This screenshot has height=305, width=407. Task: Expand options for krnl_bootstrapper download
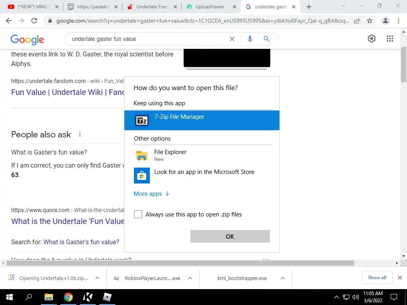pos(283,278)
